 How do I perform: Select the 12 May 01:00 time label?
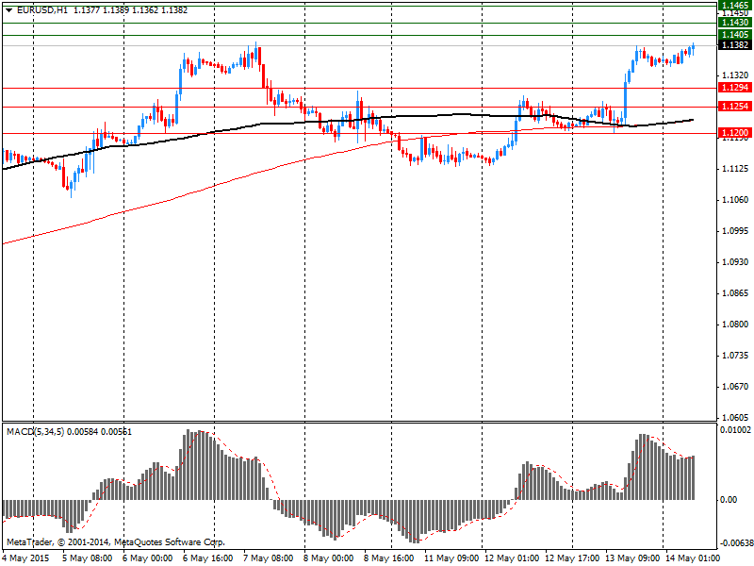[x=512, y=558]
